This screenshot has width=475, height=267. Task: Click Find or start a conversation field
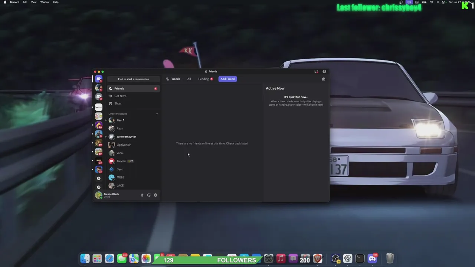(x=134, y=79)
